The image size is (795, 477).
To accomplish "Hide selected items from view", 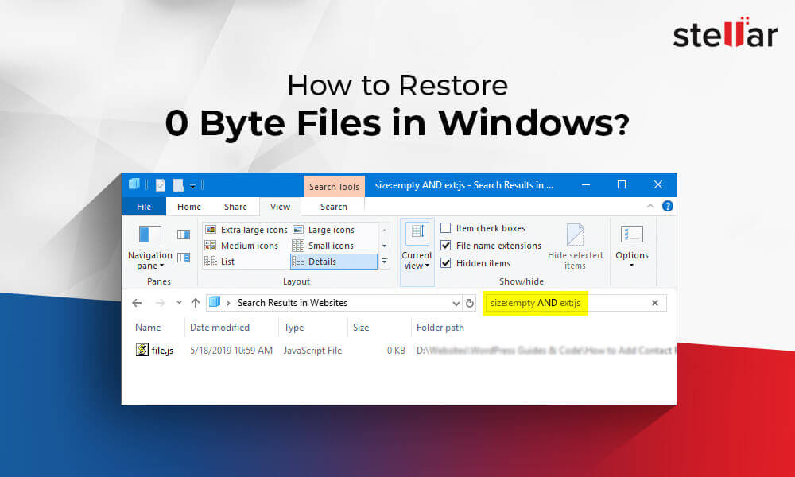I will (575, 246).
